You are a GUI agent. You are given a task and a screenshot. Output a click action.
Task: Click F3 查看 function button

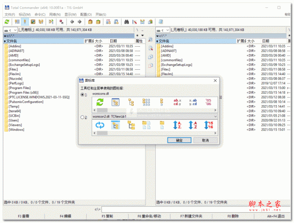tap(24, 216)
